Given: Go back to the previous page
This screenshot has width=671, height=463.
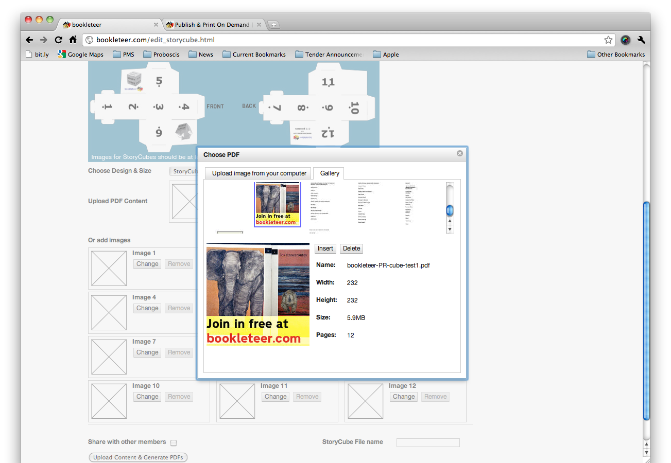Looking at the screenshot, I should point(29,40).
